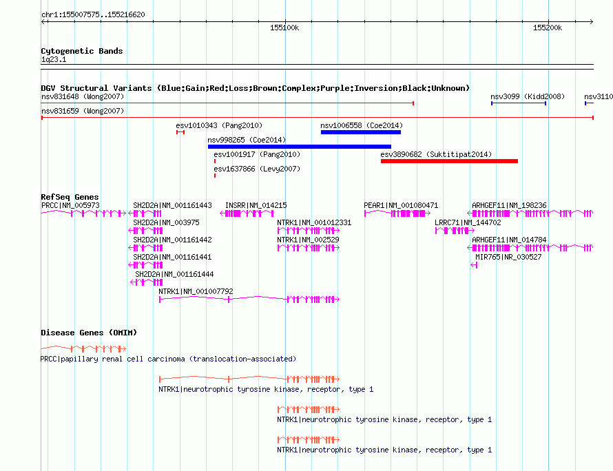Open the esv1637866 (Levy2007) variant label
Image resolution: width=613 pixels, height=471 pixels.
pyautogui.click(x=257, y=169)
